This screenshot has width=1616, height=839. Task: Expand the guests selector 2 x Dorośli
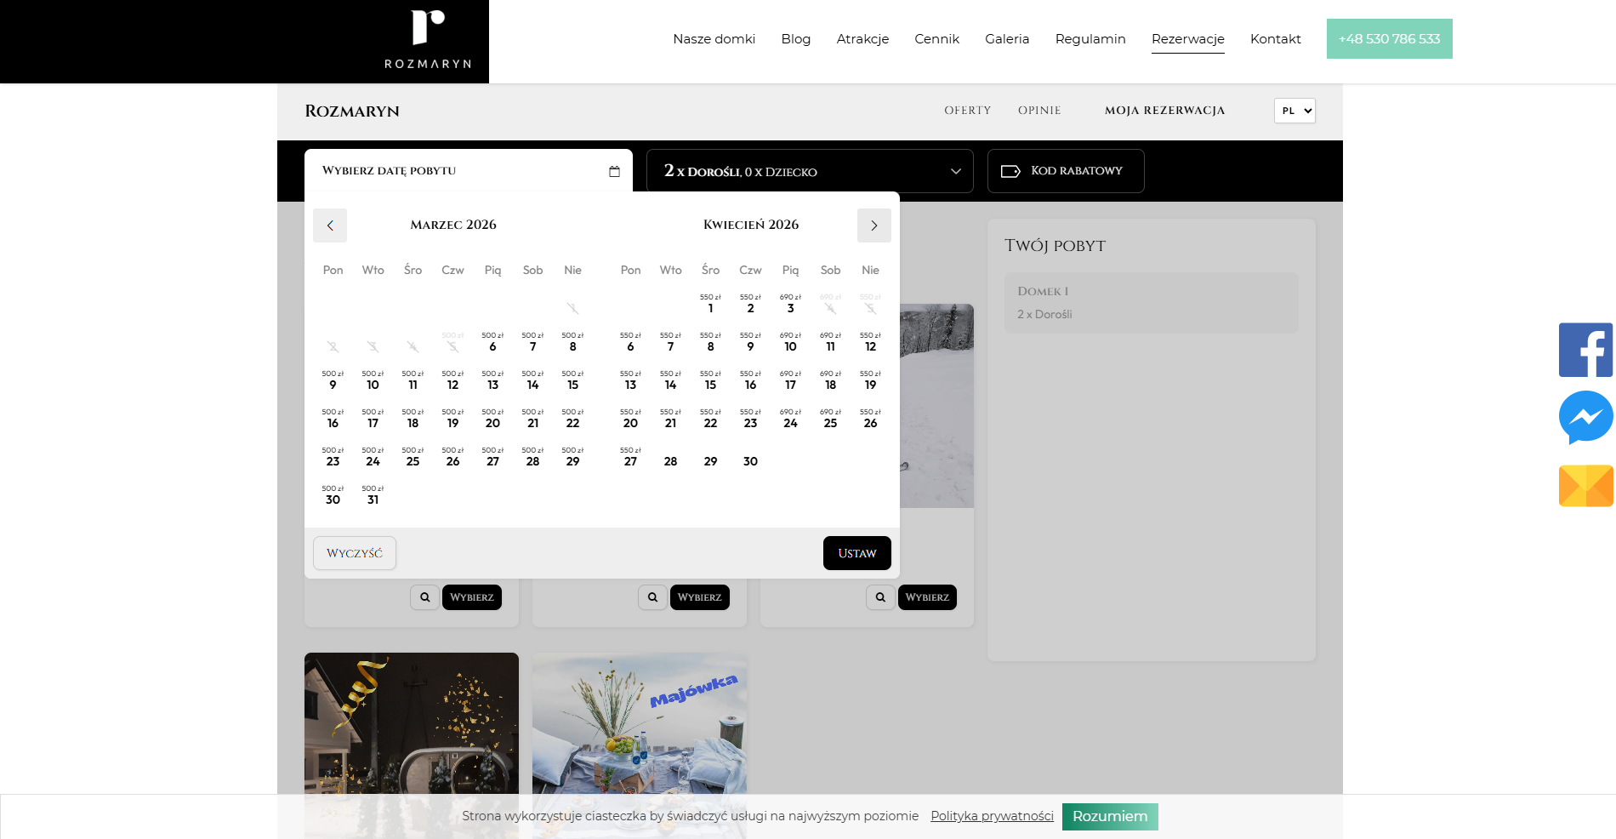click(x=809, y=171)
